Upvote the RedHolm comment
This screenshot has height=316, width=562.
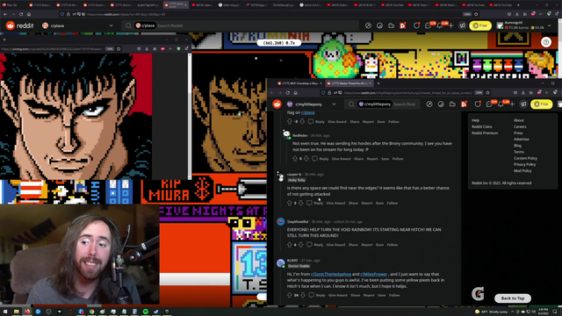point(295,159)
